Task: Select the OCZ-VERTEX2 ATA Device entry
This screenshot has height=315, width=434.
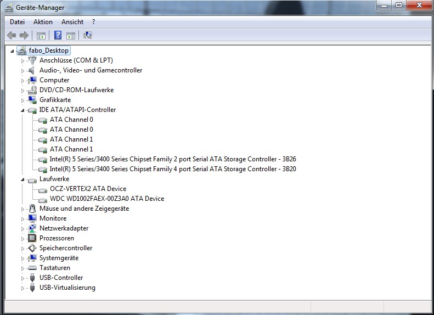Action: tap(88, 189)
